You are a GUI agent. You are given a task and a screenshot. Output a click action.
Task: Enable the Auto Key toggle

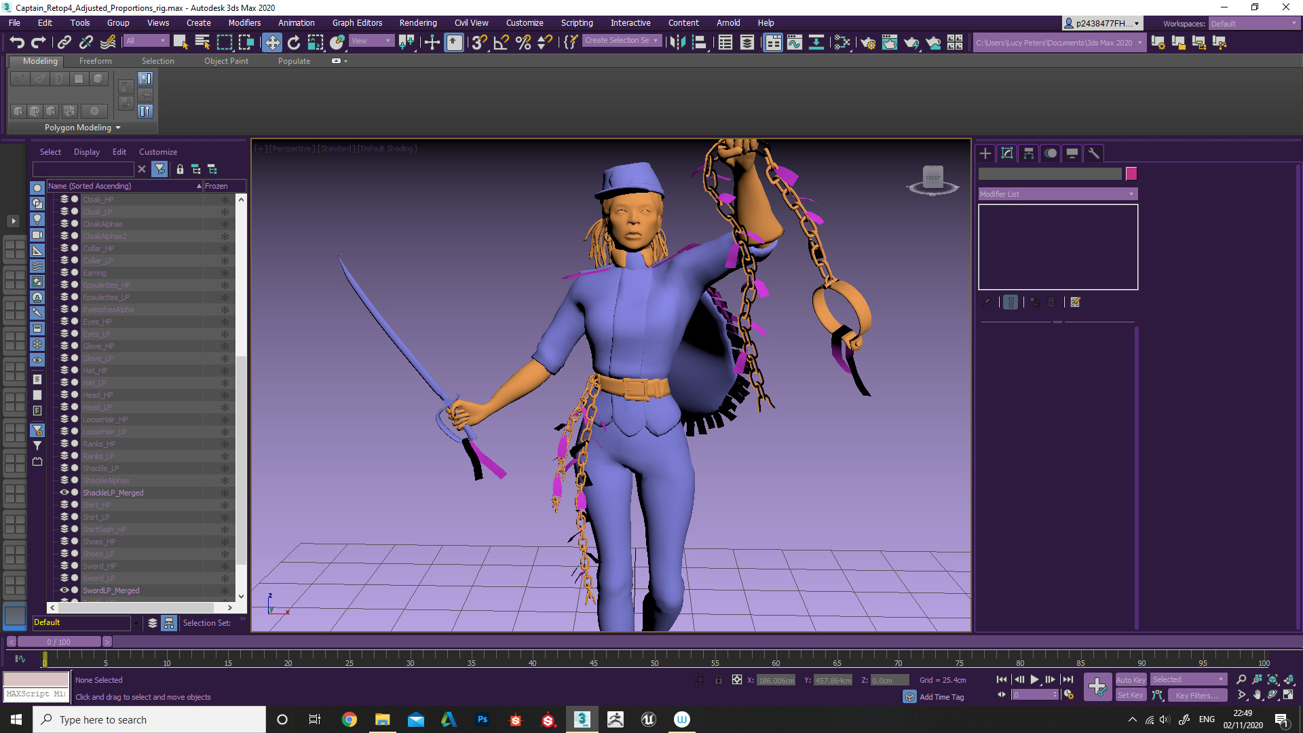point(1131,679)
